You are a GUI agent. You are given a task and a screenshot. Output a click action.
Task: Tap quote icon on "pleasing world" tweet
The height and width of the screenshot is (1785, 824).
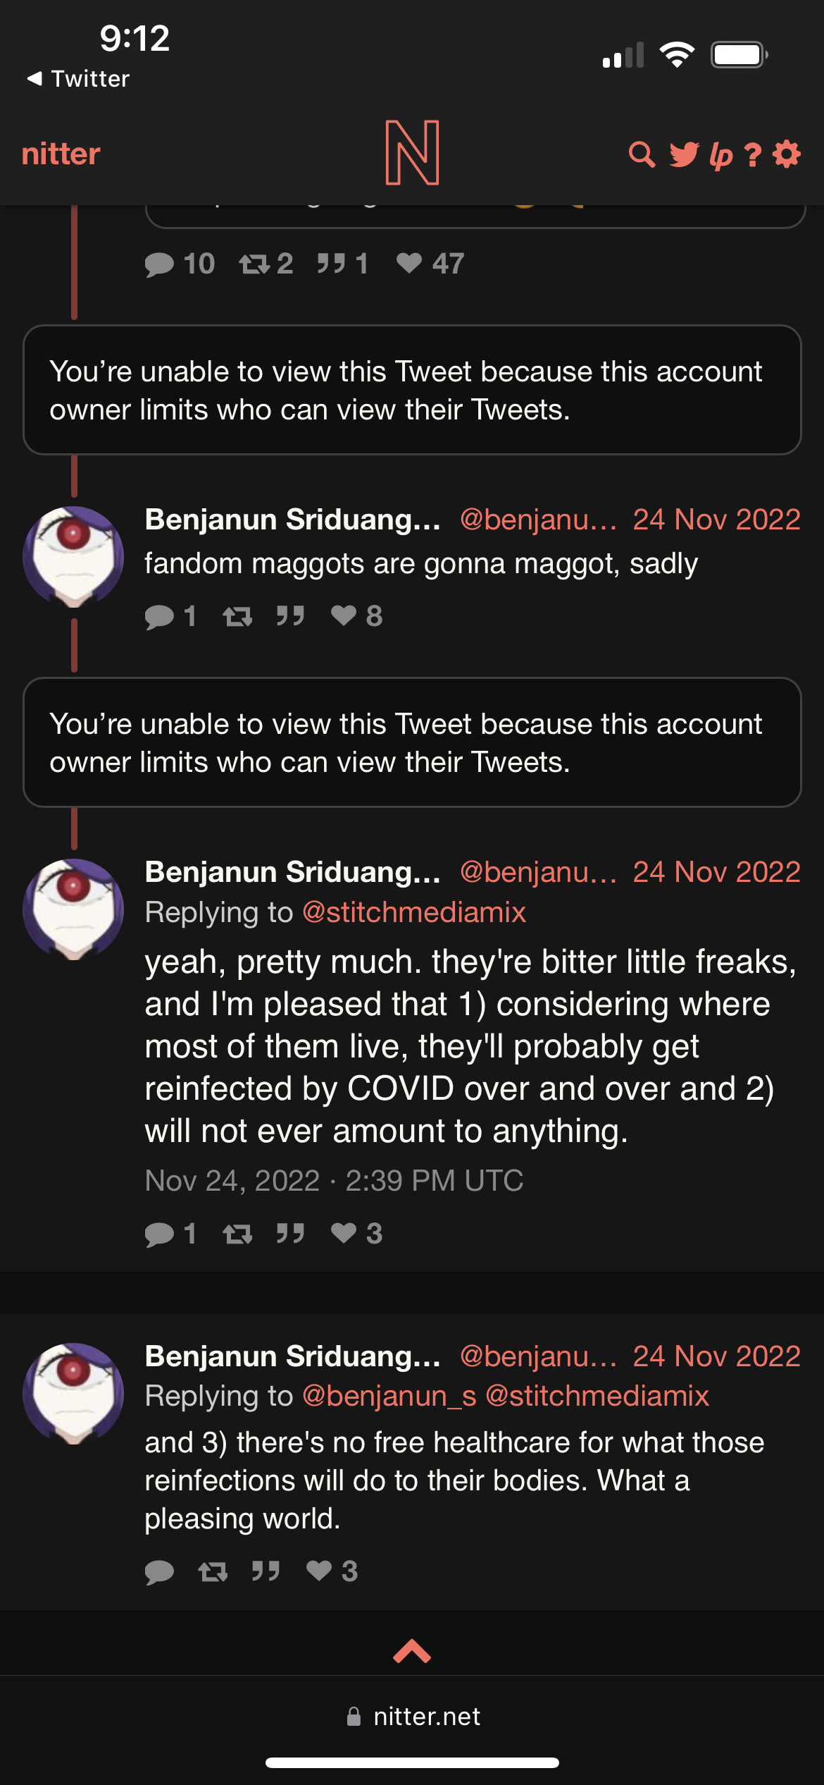coord(266,1571)
